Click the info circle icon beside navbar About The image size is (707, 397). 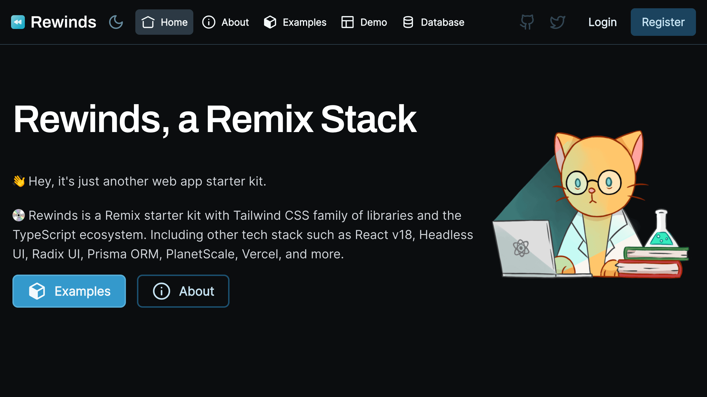209,22
